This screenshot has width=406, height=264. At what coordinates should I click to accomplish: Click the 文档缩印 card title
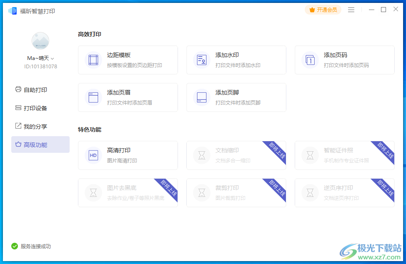[227, 150]
